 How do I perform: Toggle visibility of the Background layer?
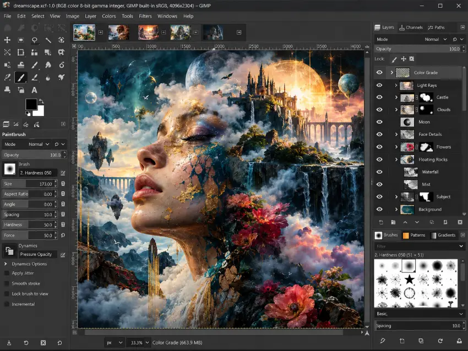click(379, 210)
